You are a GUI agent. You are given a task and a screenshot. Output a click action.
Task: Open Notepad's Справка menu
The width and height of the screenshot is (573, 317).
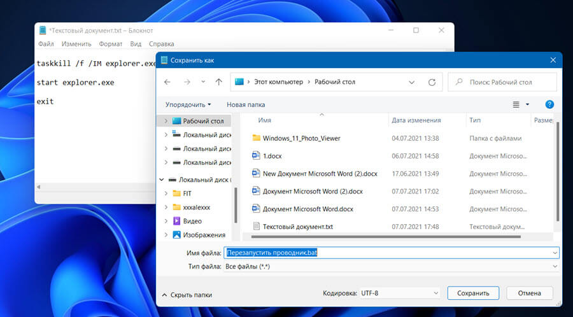[x=162, y=44]
